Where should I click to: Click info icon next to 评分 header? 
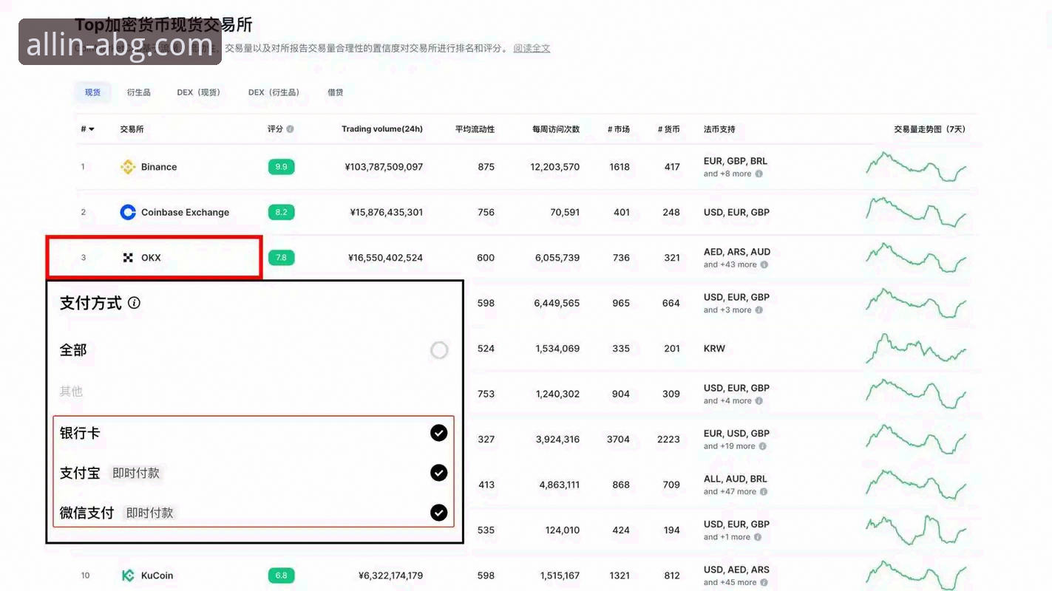pyautogui.click(x=290, y=129)
